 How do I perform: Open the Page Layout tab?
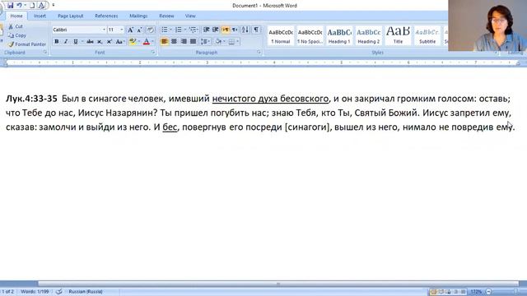click(x=70, y=16)
